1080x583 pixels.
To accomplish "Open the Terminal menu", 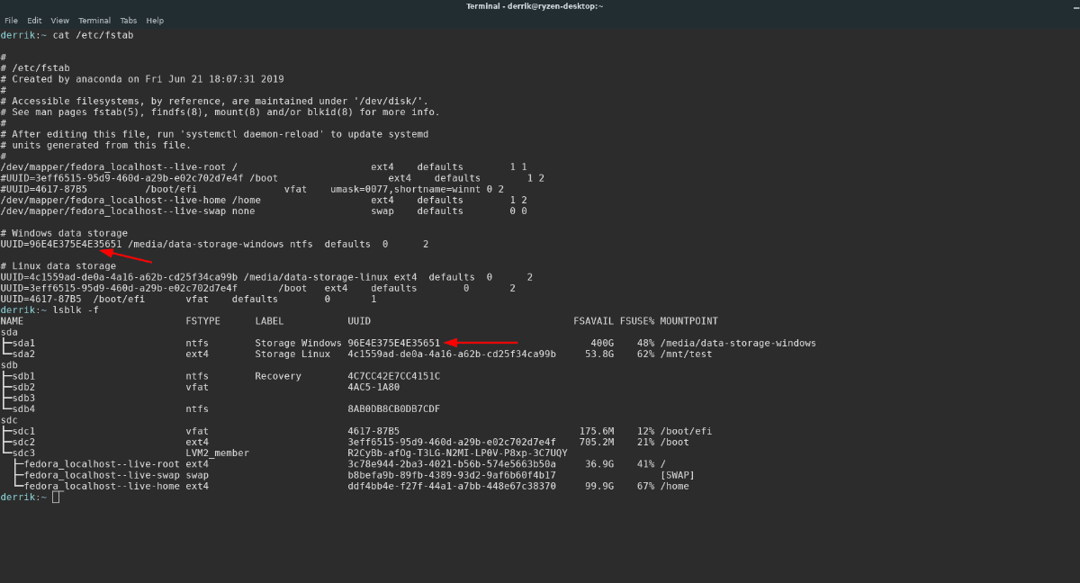I will [94, 20].
